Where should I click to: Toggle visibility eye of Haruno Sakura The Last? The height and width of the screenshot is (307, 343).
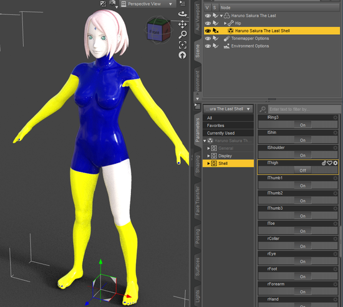click(208, 16)
